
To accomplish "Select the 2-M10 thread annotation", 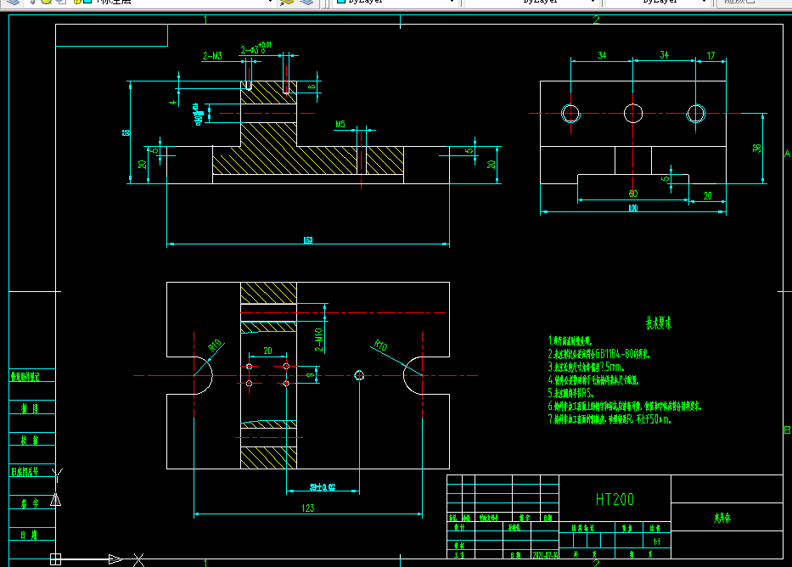I will (318, 340).
